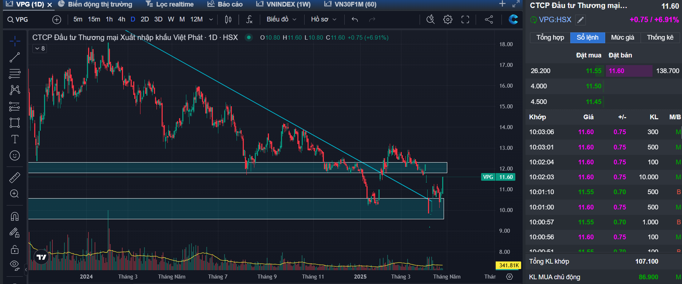Open the Fibonacci and horizontal lines tool
The width and height of the screenshot is (682, 284).
coord(15,73)
